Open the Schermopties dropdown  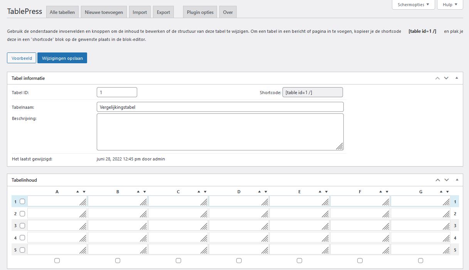[x=413, y=5]
